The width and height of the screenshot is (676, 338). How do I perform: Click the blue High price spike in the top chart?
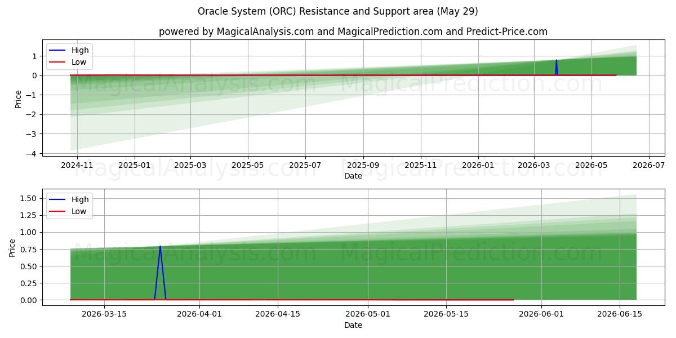coord(556,67)
